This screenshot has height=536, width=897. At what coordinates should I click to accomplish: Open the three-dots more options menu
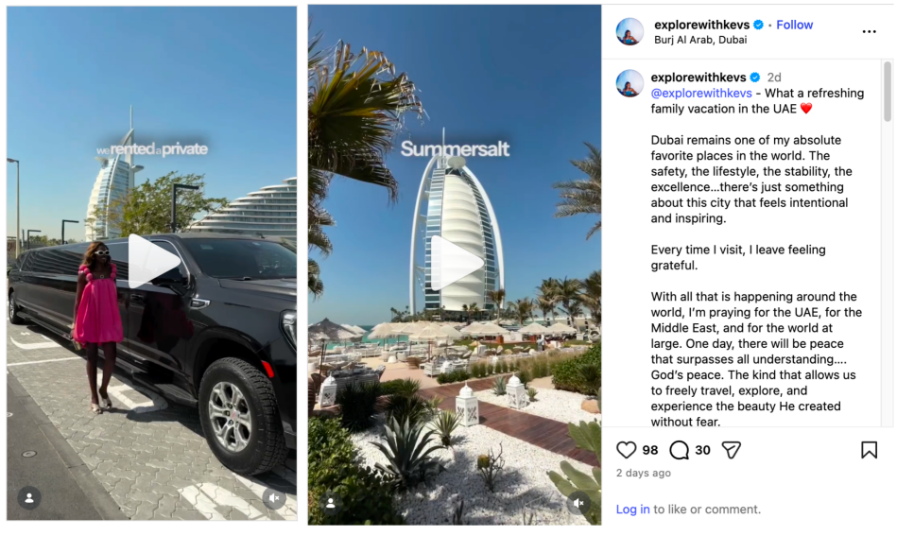869,31
